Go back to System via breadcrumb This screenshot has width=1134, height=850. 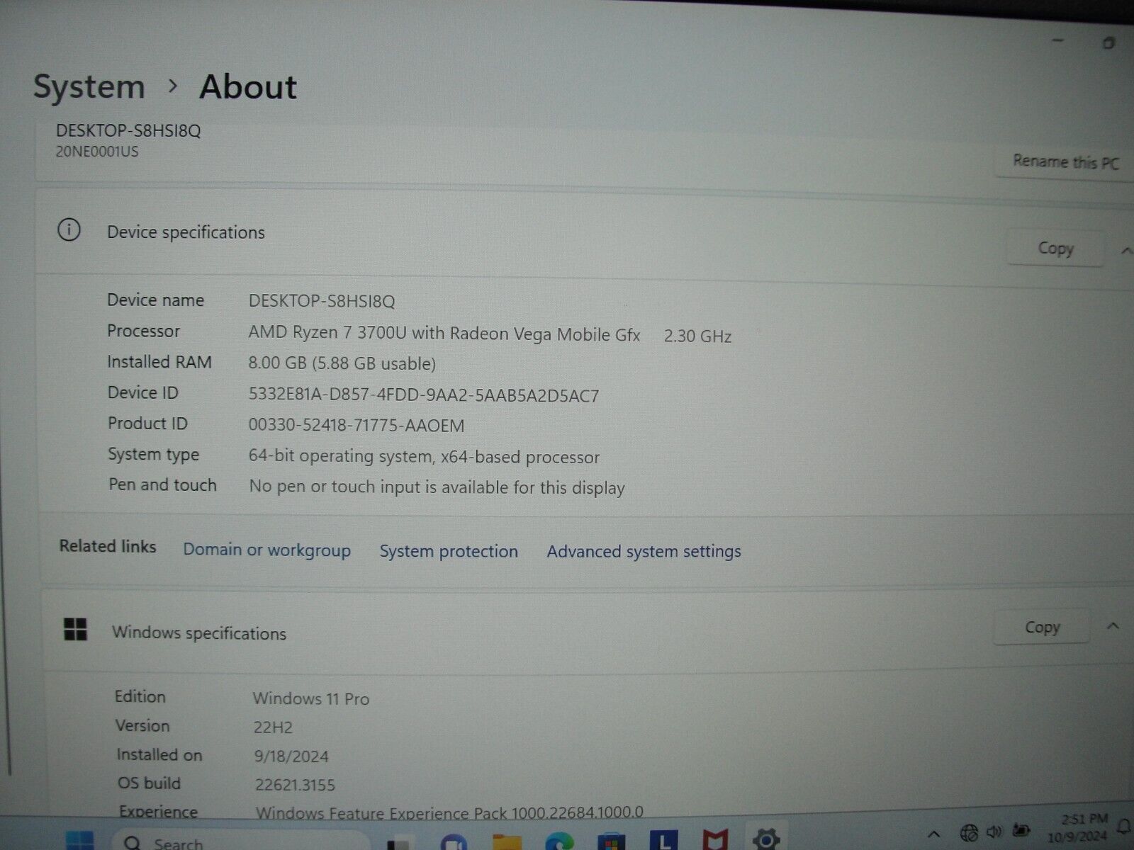[x=91, y=86]
